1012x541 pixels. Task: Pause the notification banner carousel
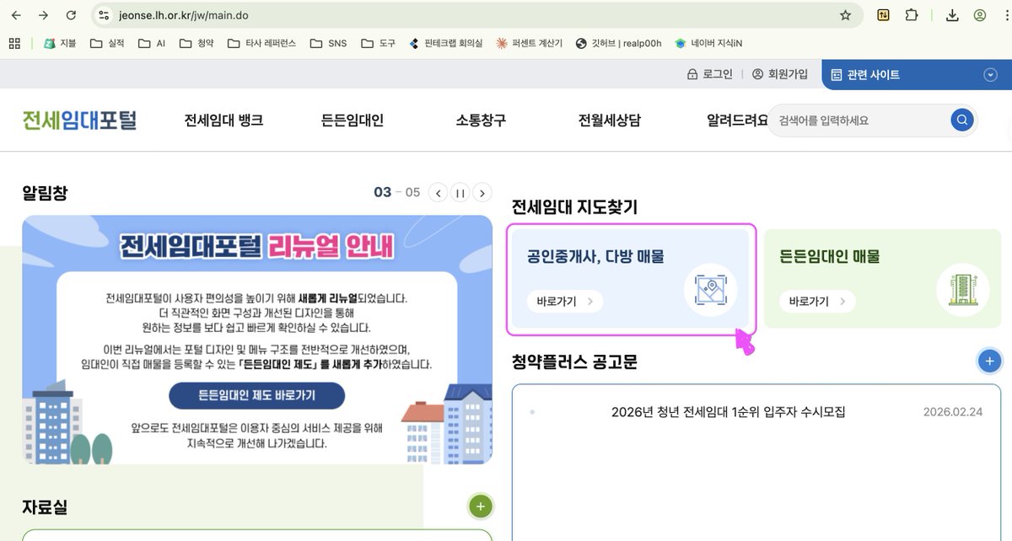point(460,192)
